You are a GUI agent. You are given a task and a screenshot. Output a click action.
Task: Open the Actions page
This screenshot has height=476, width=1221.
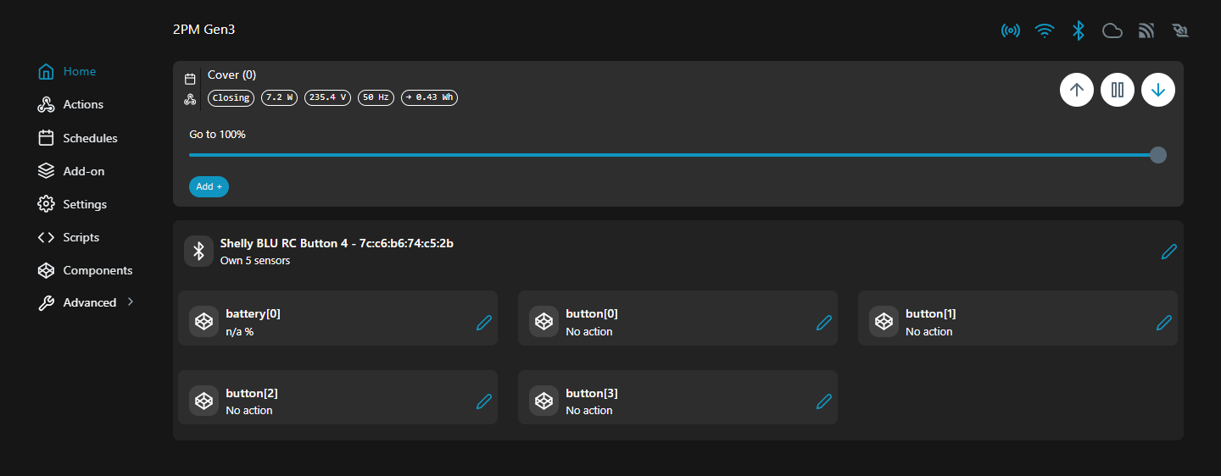click(x=83, y=105)
